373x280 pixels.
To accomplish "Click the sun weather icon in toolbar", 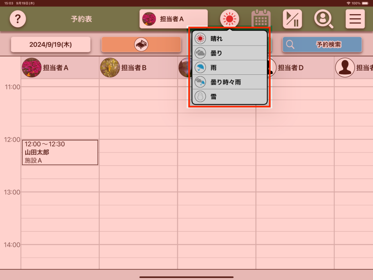I will 229,19.
